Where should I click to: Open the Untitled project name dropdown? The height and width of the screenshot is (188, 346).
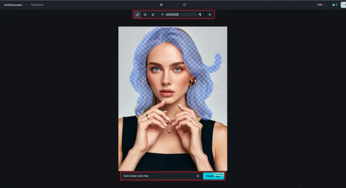(26, 5)
